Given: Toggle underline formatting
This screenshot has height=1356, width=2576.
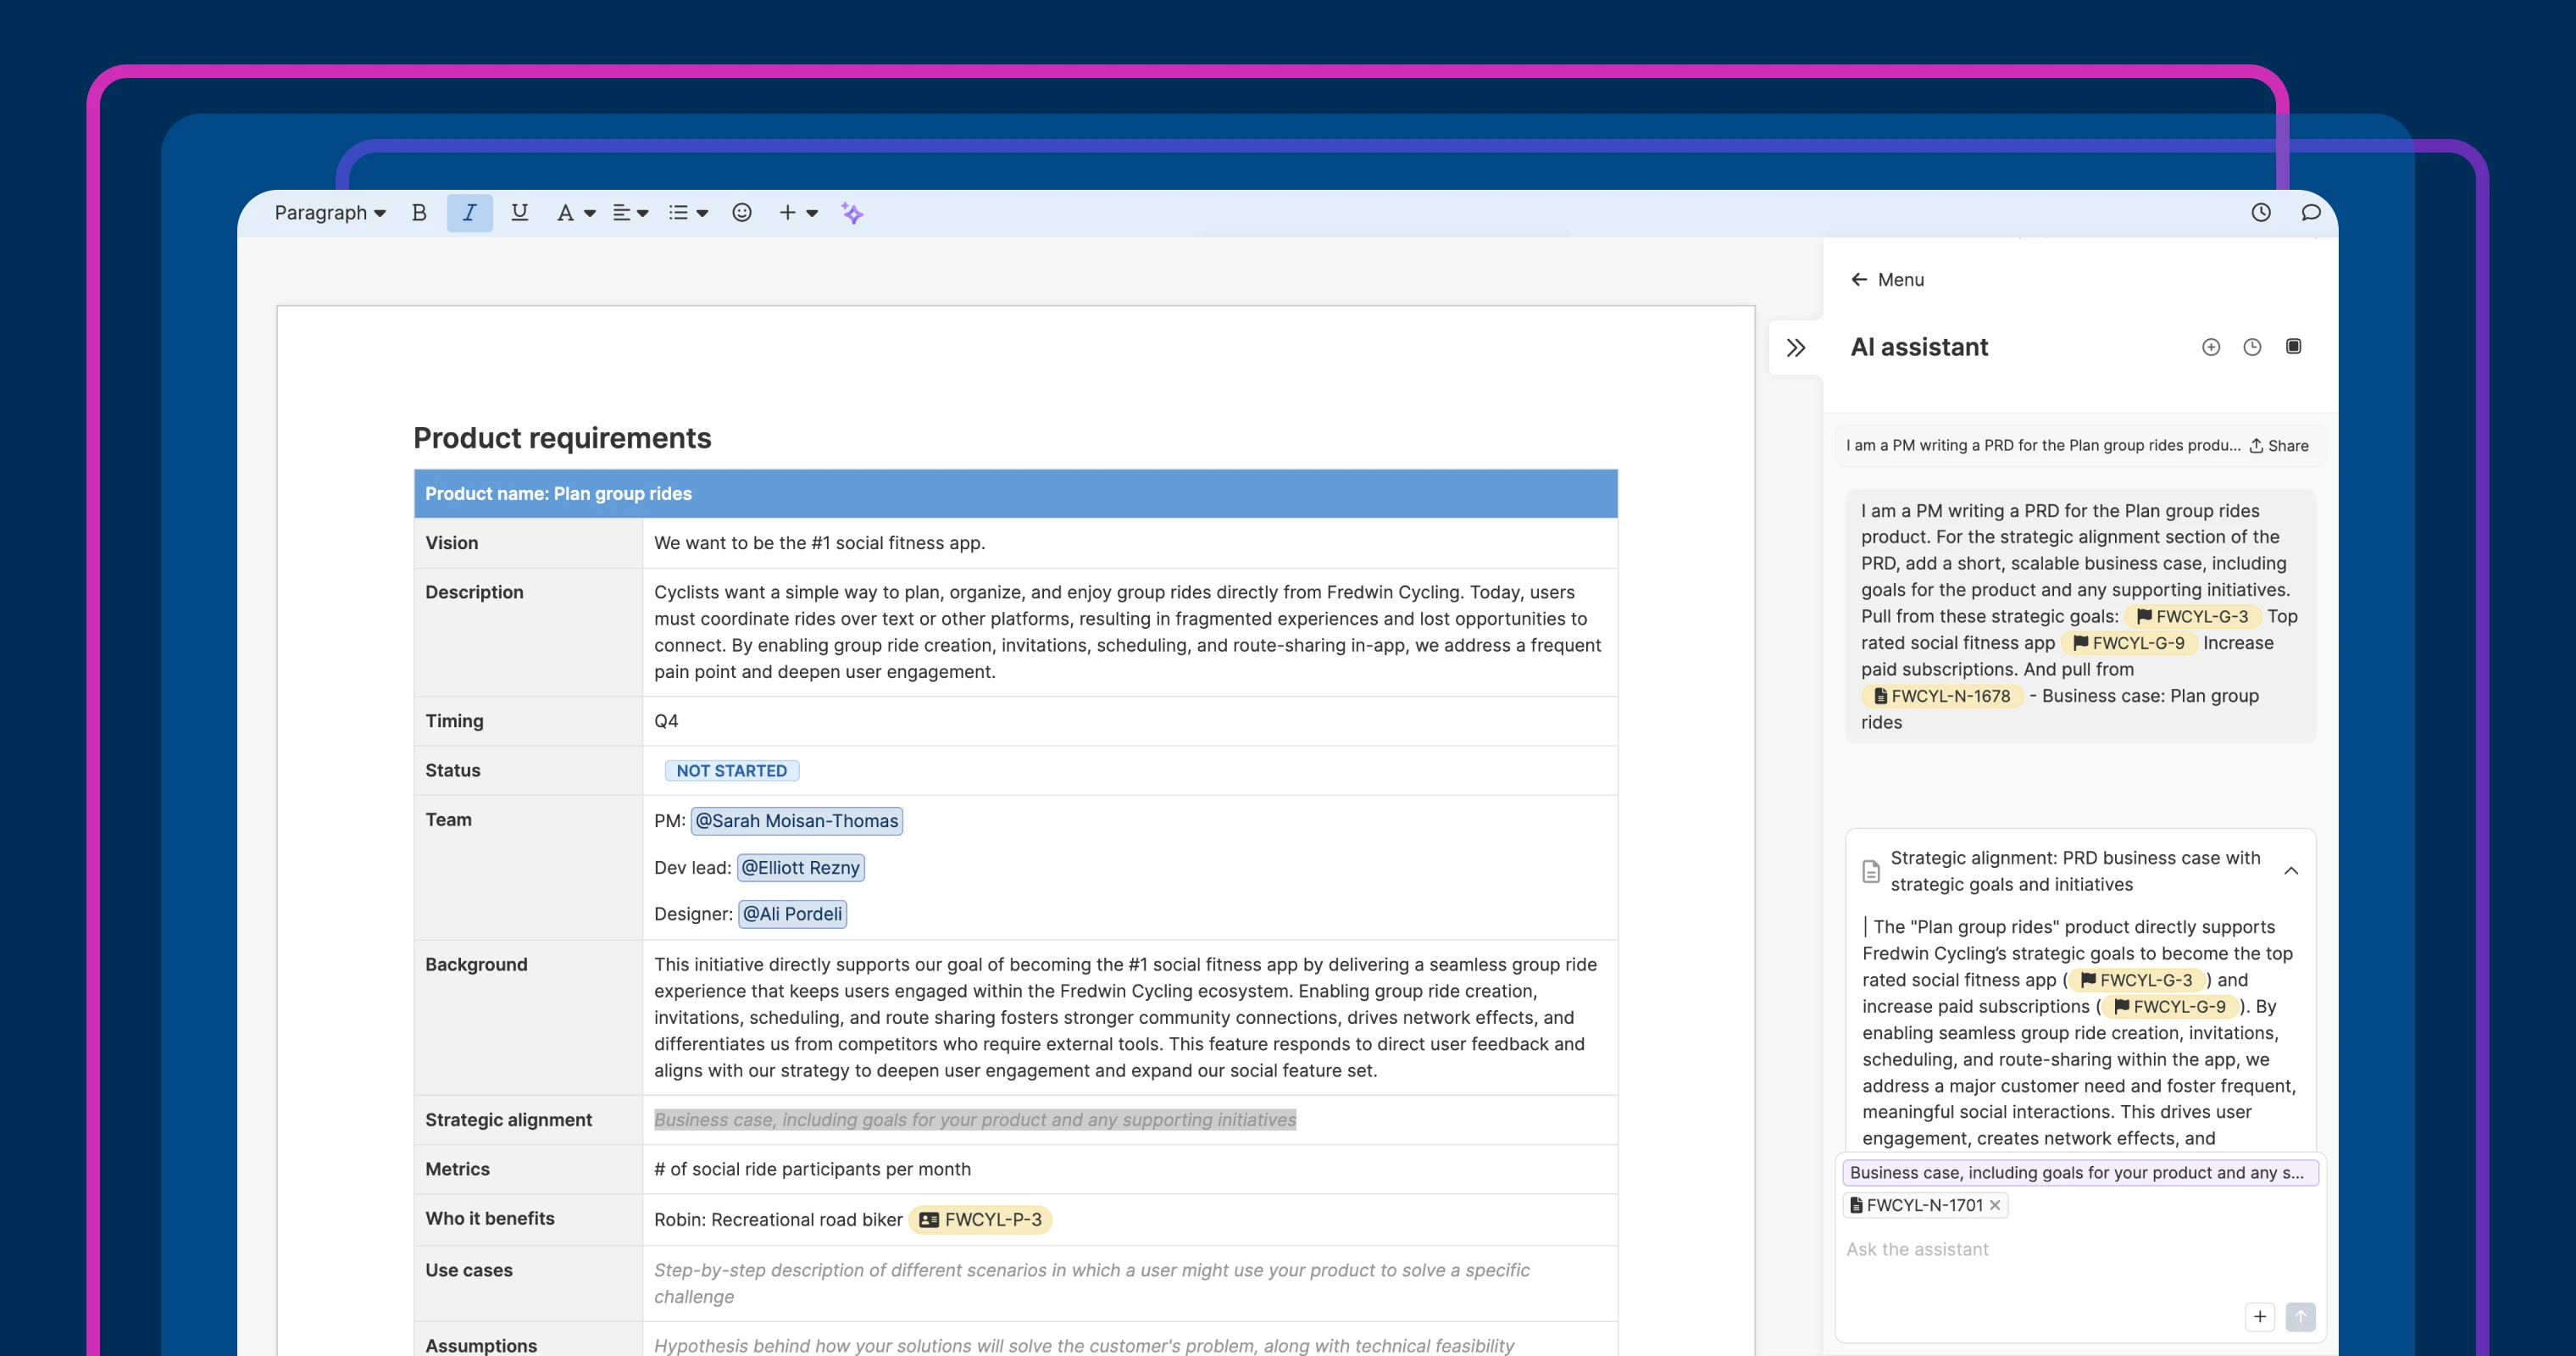Looking at the screenshot, I should 519,212.
